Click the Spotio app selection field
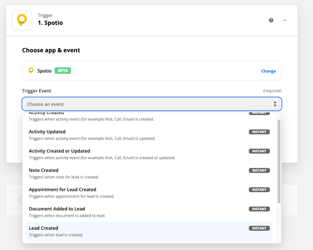The height and width of the screenshot is (250, 313). pos(152,70)
